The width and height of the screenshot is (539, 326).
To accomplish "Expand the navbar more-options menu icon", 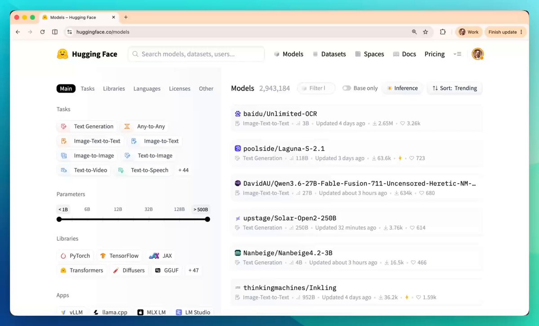I will pos(457,54).
